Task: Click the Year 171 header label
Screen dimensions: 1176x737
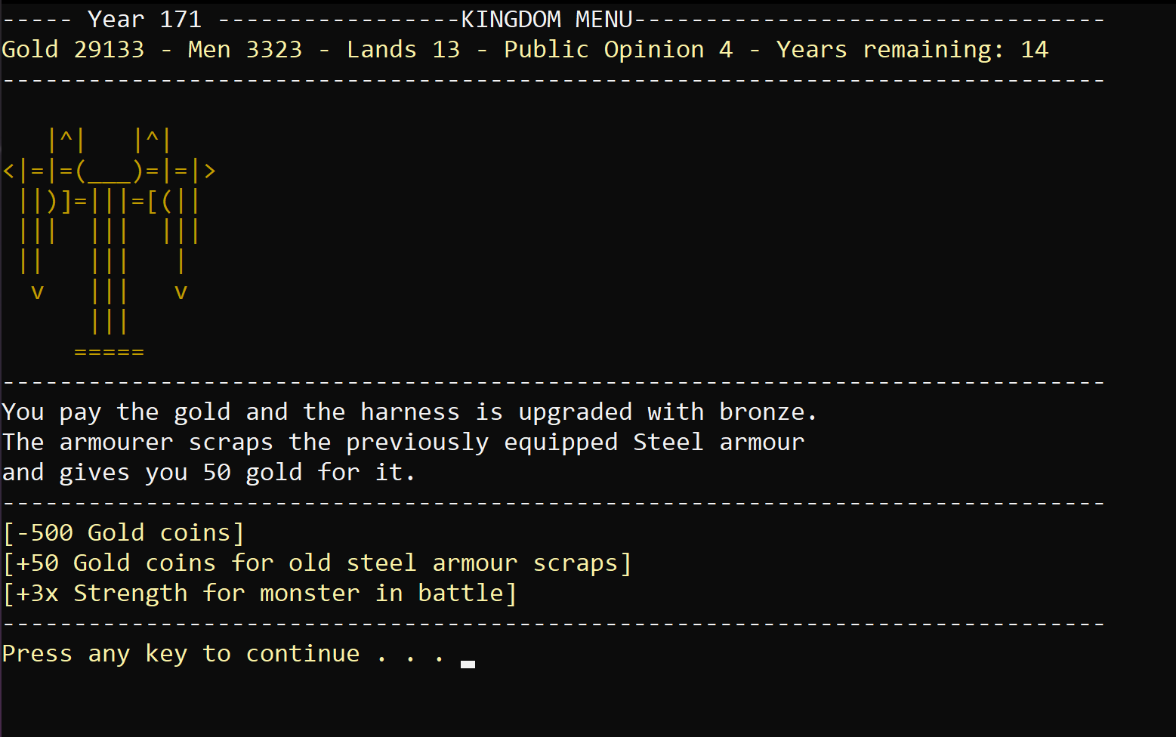Action: (144, 19)
